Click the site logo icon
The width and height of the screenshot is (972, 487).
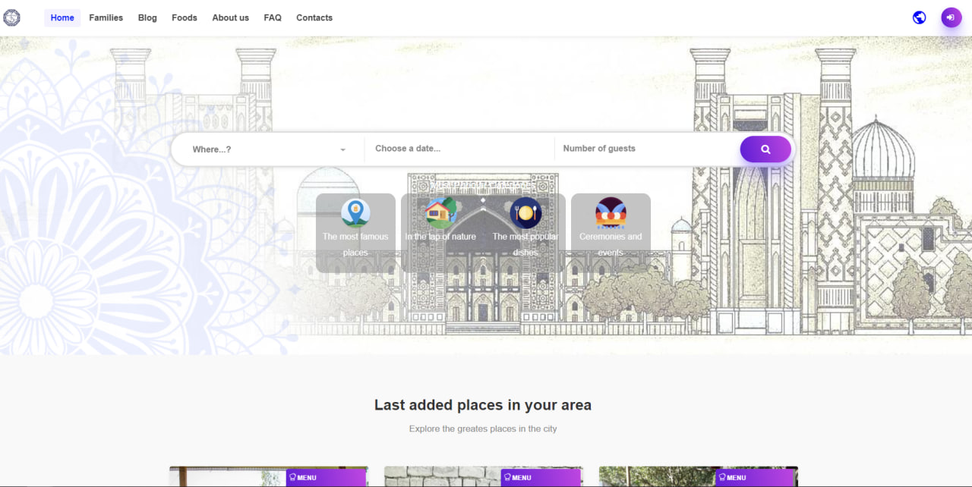click(11, 17)
